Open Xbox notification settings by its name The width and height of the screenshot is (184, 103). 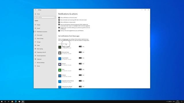coord(63,69)
